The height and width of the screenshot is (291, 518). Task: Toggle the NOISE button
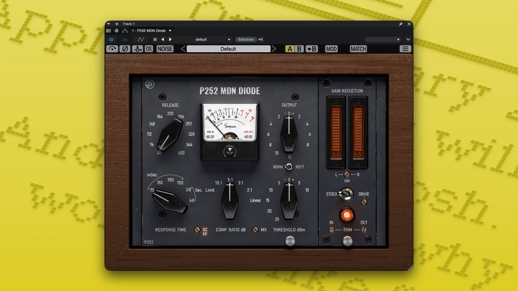[165, 49]
